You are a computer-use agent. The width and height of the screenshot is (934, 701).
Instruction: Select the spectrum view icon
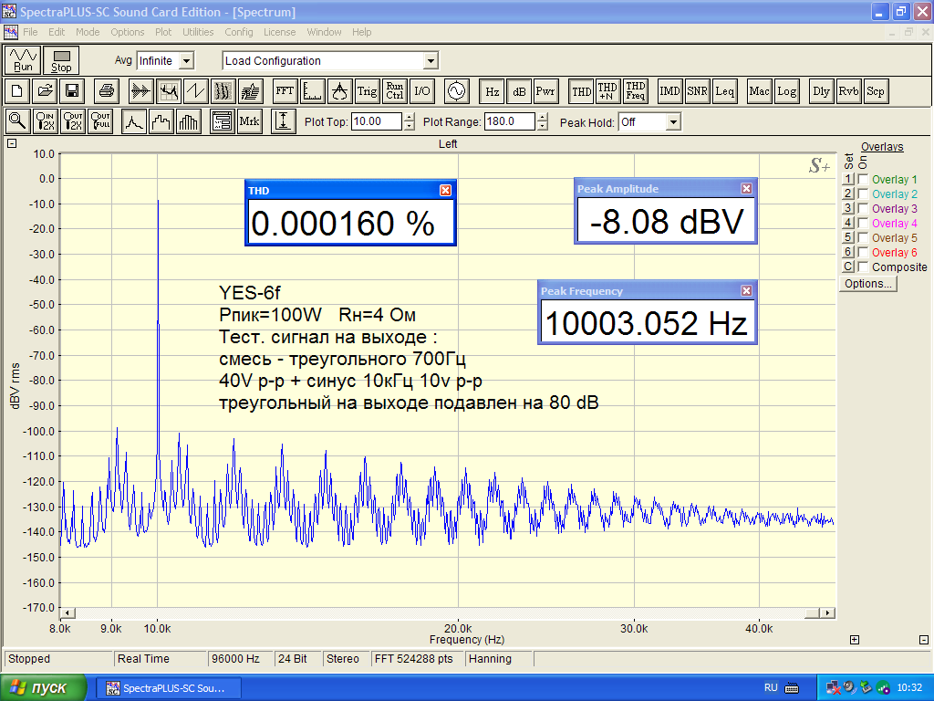(169, 91)
